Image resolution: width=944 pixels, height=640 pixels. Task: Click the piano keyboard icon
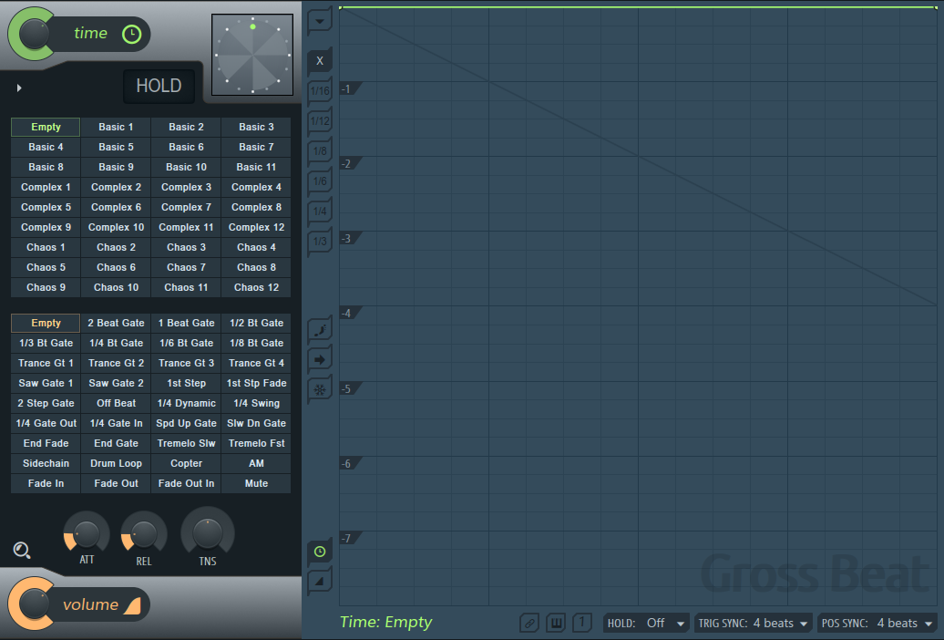pos(556,623)
